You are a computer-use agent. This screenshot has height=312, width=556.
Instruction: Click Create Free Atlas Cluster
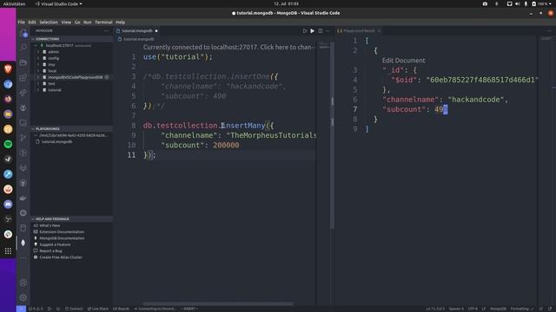coord(60,257)
